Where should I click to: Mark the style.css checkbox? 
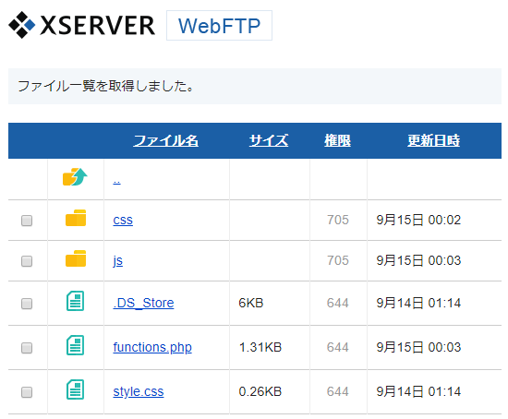point(27,392)
